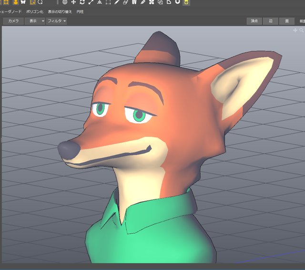Click the カメラ button

click(13, 21)
